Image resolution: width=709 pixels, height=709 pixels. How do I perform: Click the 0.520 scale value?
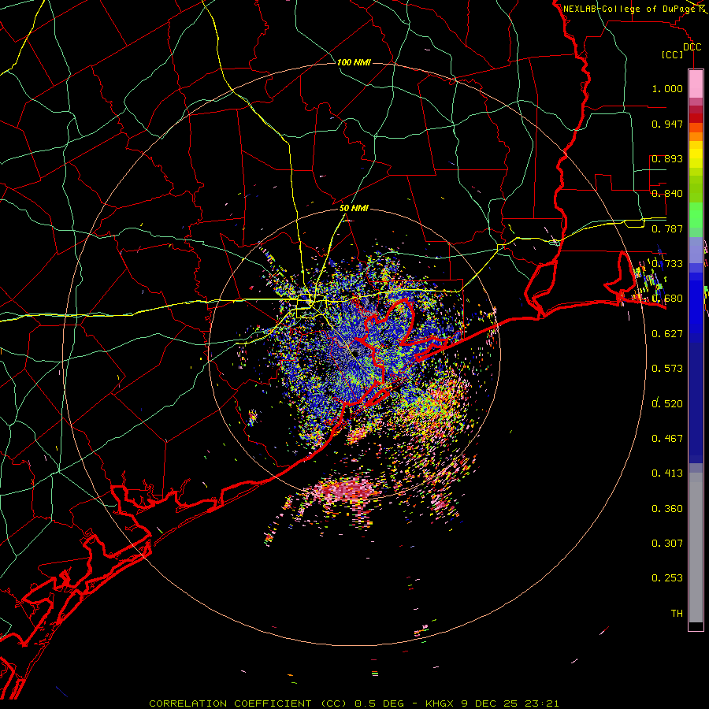[x=667, y=403]
